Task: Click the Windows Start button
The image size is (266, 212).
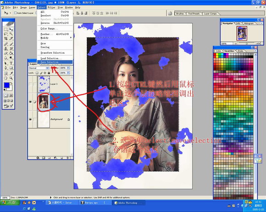Action: (x=10, y=202)
